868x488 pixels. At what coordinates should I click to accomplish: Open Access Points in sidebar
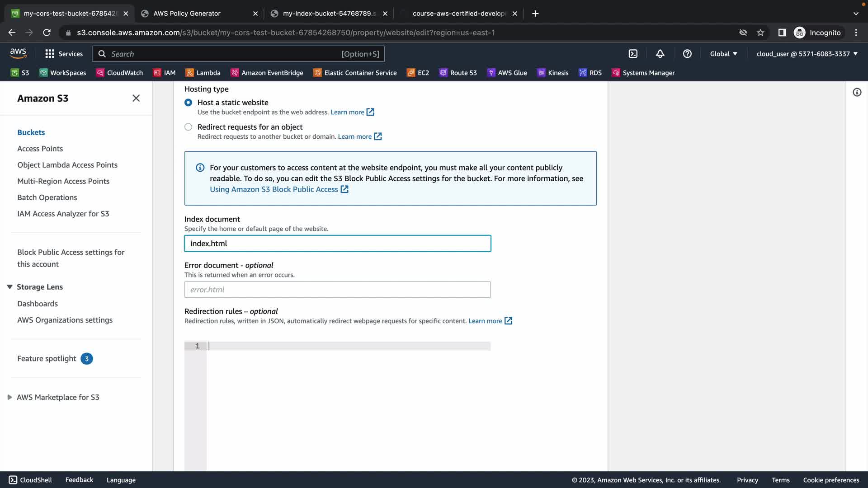[40, 149]
